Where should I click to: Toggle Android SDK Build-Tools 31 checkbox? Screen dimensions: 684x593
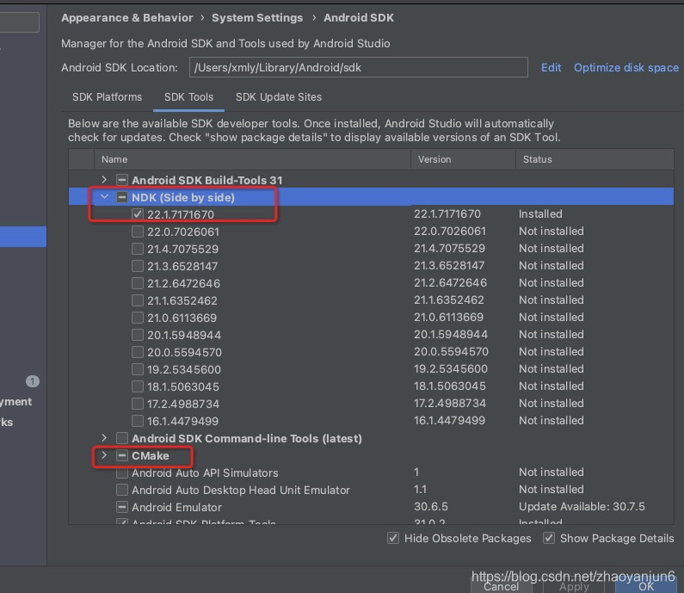(122, 180)
